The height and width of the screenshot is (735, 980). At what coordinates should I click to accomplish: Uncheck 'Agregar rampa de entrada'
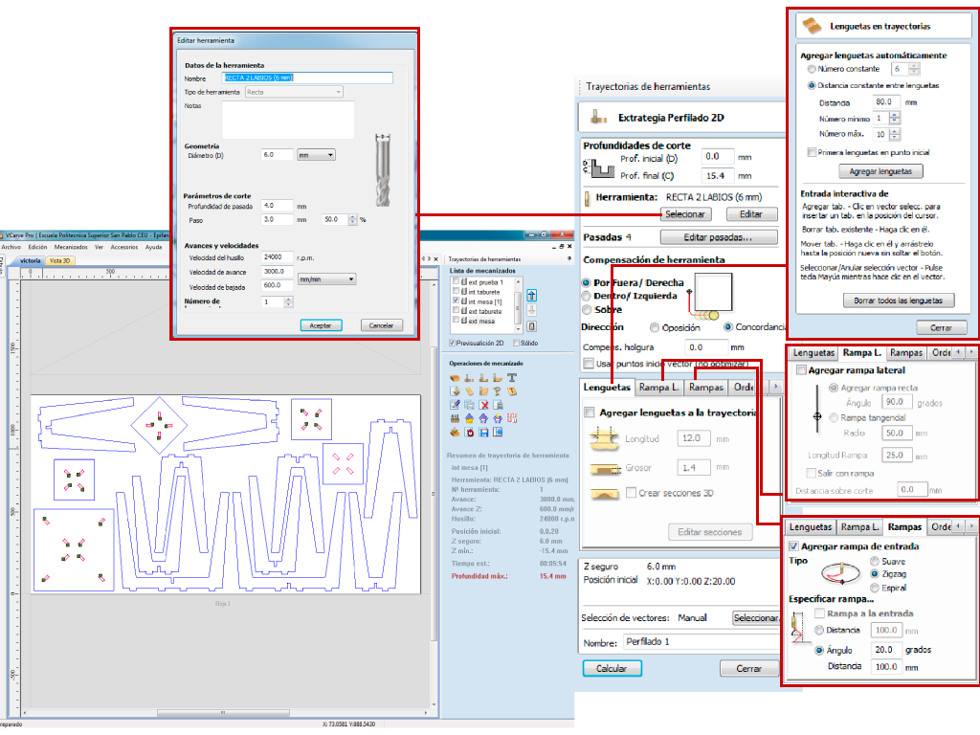pyautogui.click(x=793, y=546)
